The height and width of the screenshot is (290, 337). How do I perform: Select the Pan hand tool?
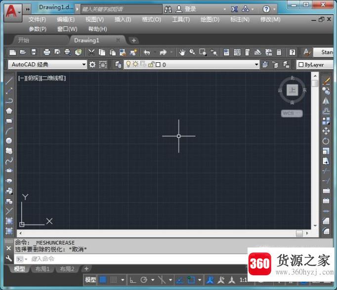pyautogui.click(x=182, y=52)
